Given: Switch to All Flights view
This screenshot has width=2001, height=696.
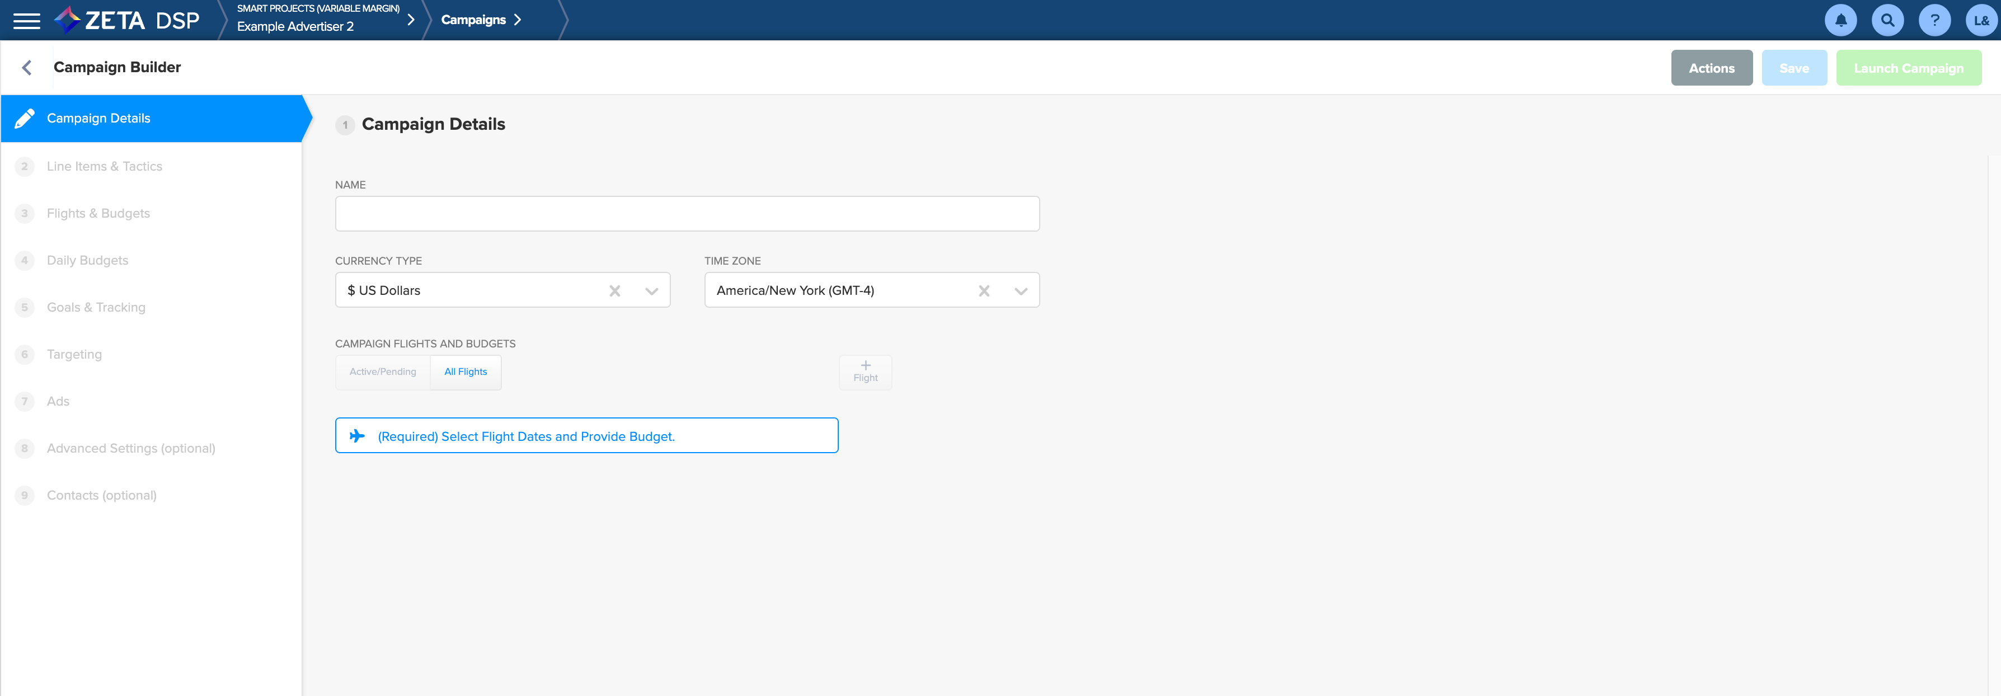Looking at the screenshot, I should (466, 372).
